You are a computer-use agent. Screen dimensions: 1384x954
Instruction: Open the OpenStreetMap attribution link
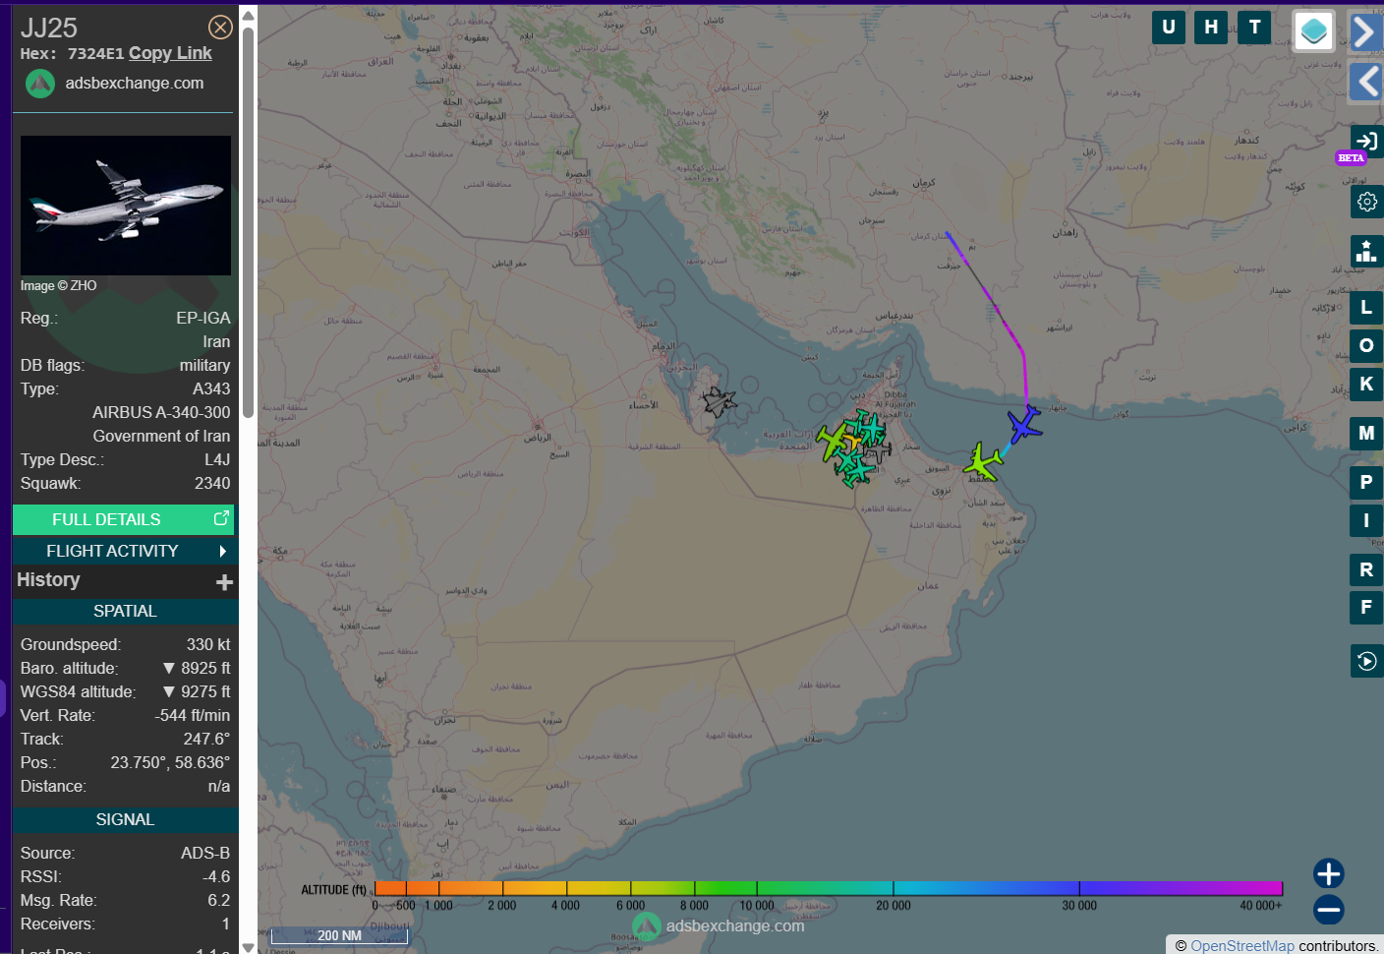pyautogui.click(x=1242, y=945)
